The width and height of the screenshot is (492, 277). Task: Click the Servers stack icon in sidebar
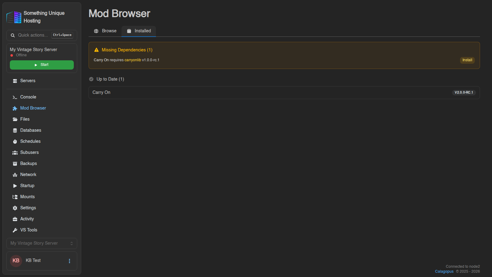15,81
